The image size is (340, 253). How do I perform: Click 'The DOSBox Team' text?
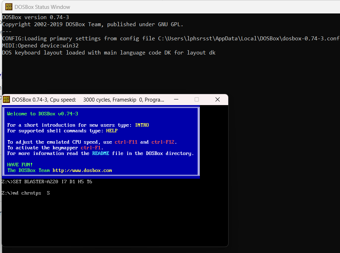[x=28, y=171]
